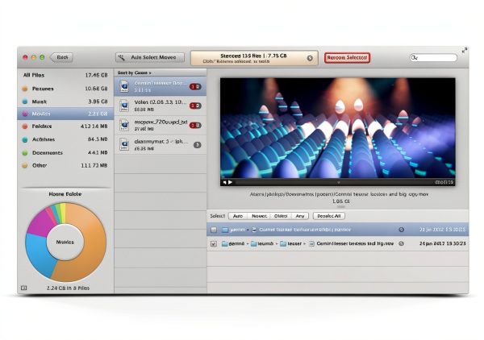Choose the Oldest selection option
Viewport: 484px width, 340px height.
281,216
